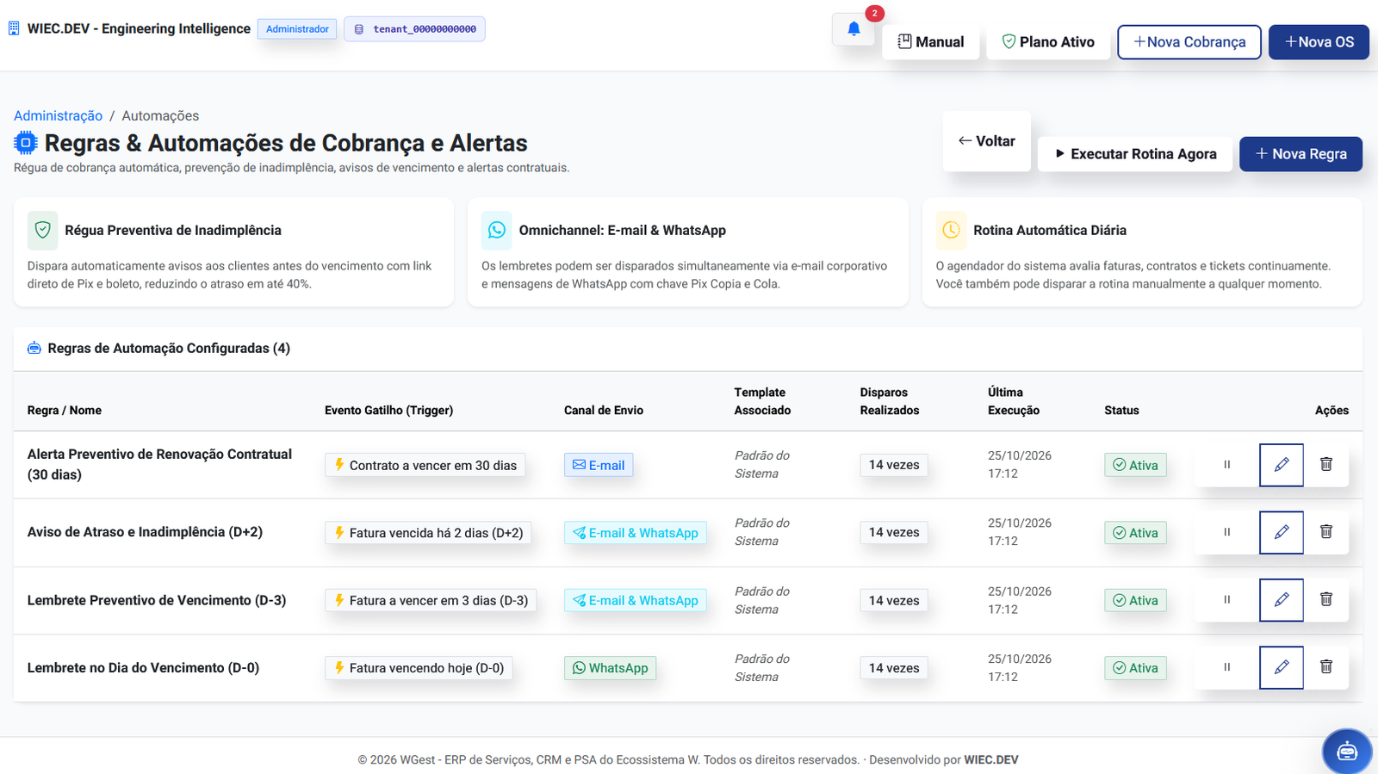
Task: Pause the Aviso de Atraso e Inadimplência rule
Action: click(x=1227, y=532)
